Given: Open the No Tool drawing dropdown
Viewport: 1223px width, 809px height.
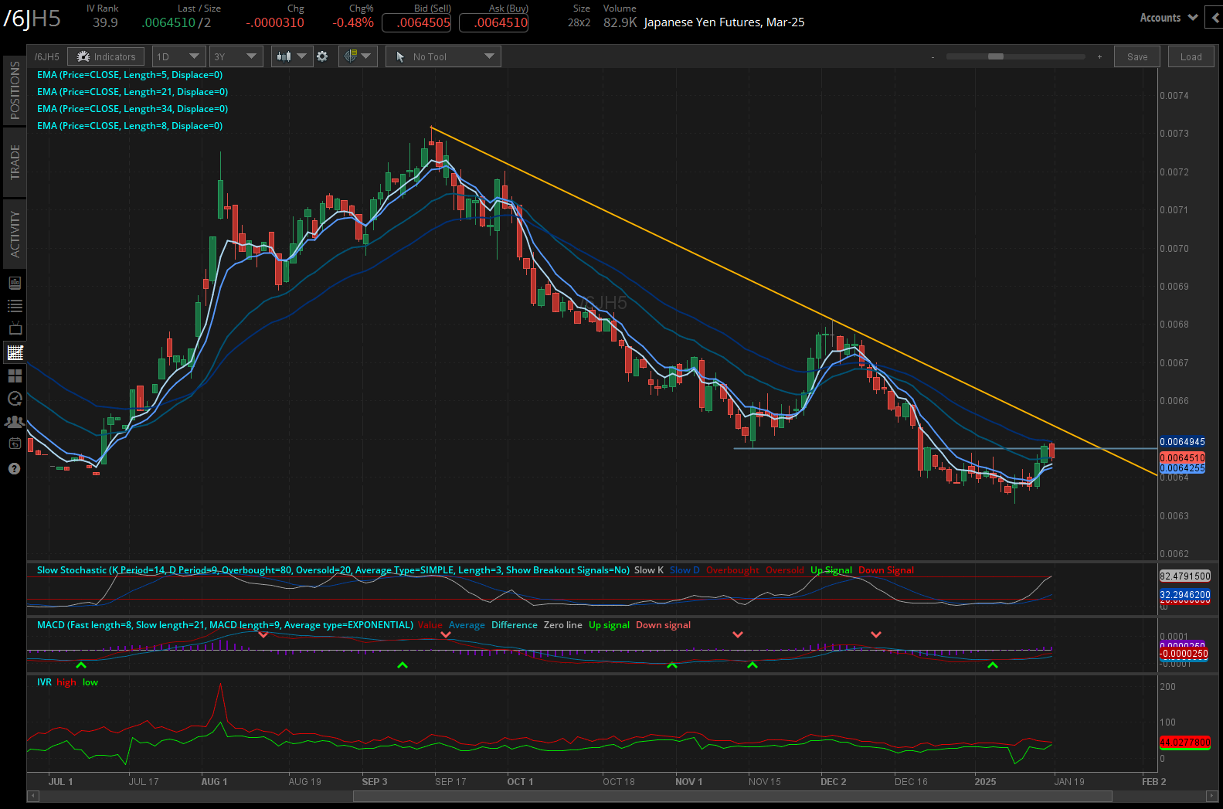Looking at the screenshot, I should point(443,56).
